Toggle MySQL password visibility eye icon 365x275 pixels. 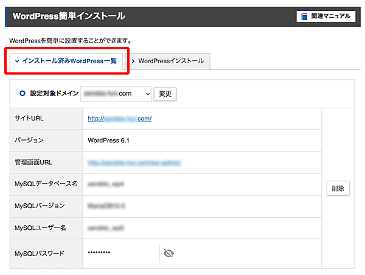169,253
